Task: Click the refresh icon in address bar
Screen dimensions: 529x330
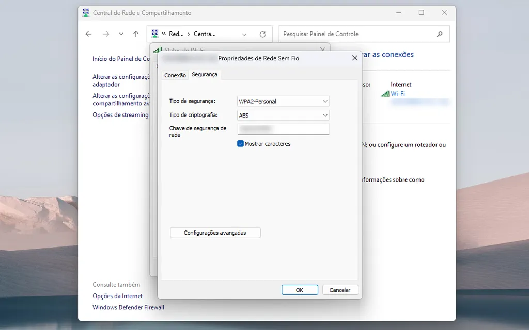Action: click(262, 35)
